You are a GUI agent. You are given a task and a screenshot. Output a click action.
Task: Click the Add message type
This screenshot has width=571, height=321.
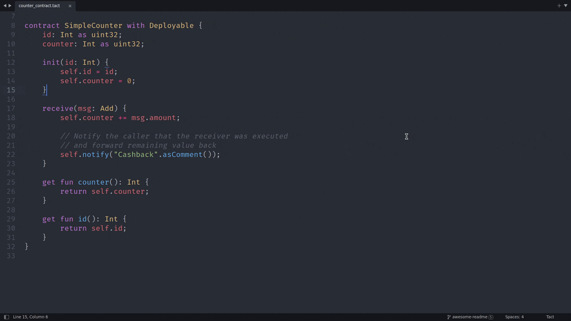click(106, 108)
